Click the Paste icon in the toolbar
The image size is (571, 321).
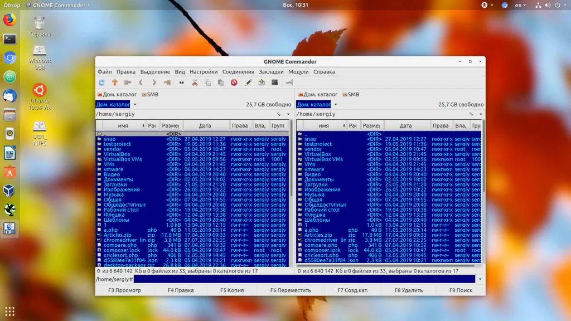pos(221,82)
